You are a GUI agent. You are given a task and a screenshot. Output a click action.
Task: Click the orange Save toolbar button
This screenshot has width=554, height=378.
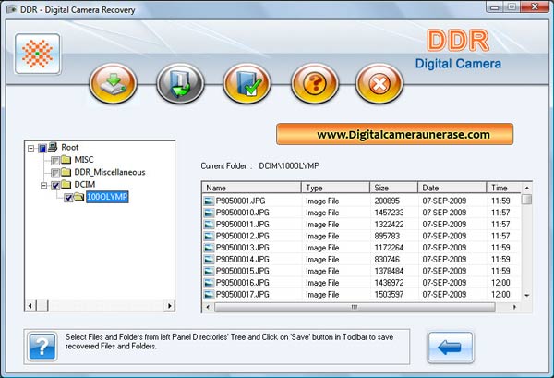click(113, 84)
